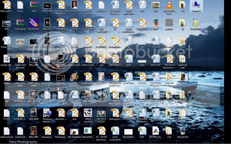Viewport: 231px width, 144px height.
Task: Select the 'BART cover sheet' PDF icon
Action: pyautogui.click(x=34, y=77)
